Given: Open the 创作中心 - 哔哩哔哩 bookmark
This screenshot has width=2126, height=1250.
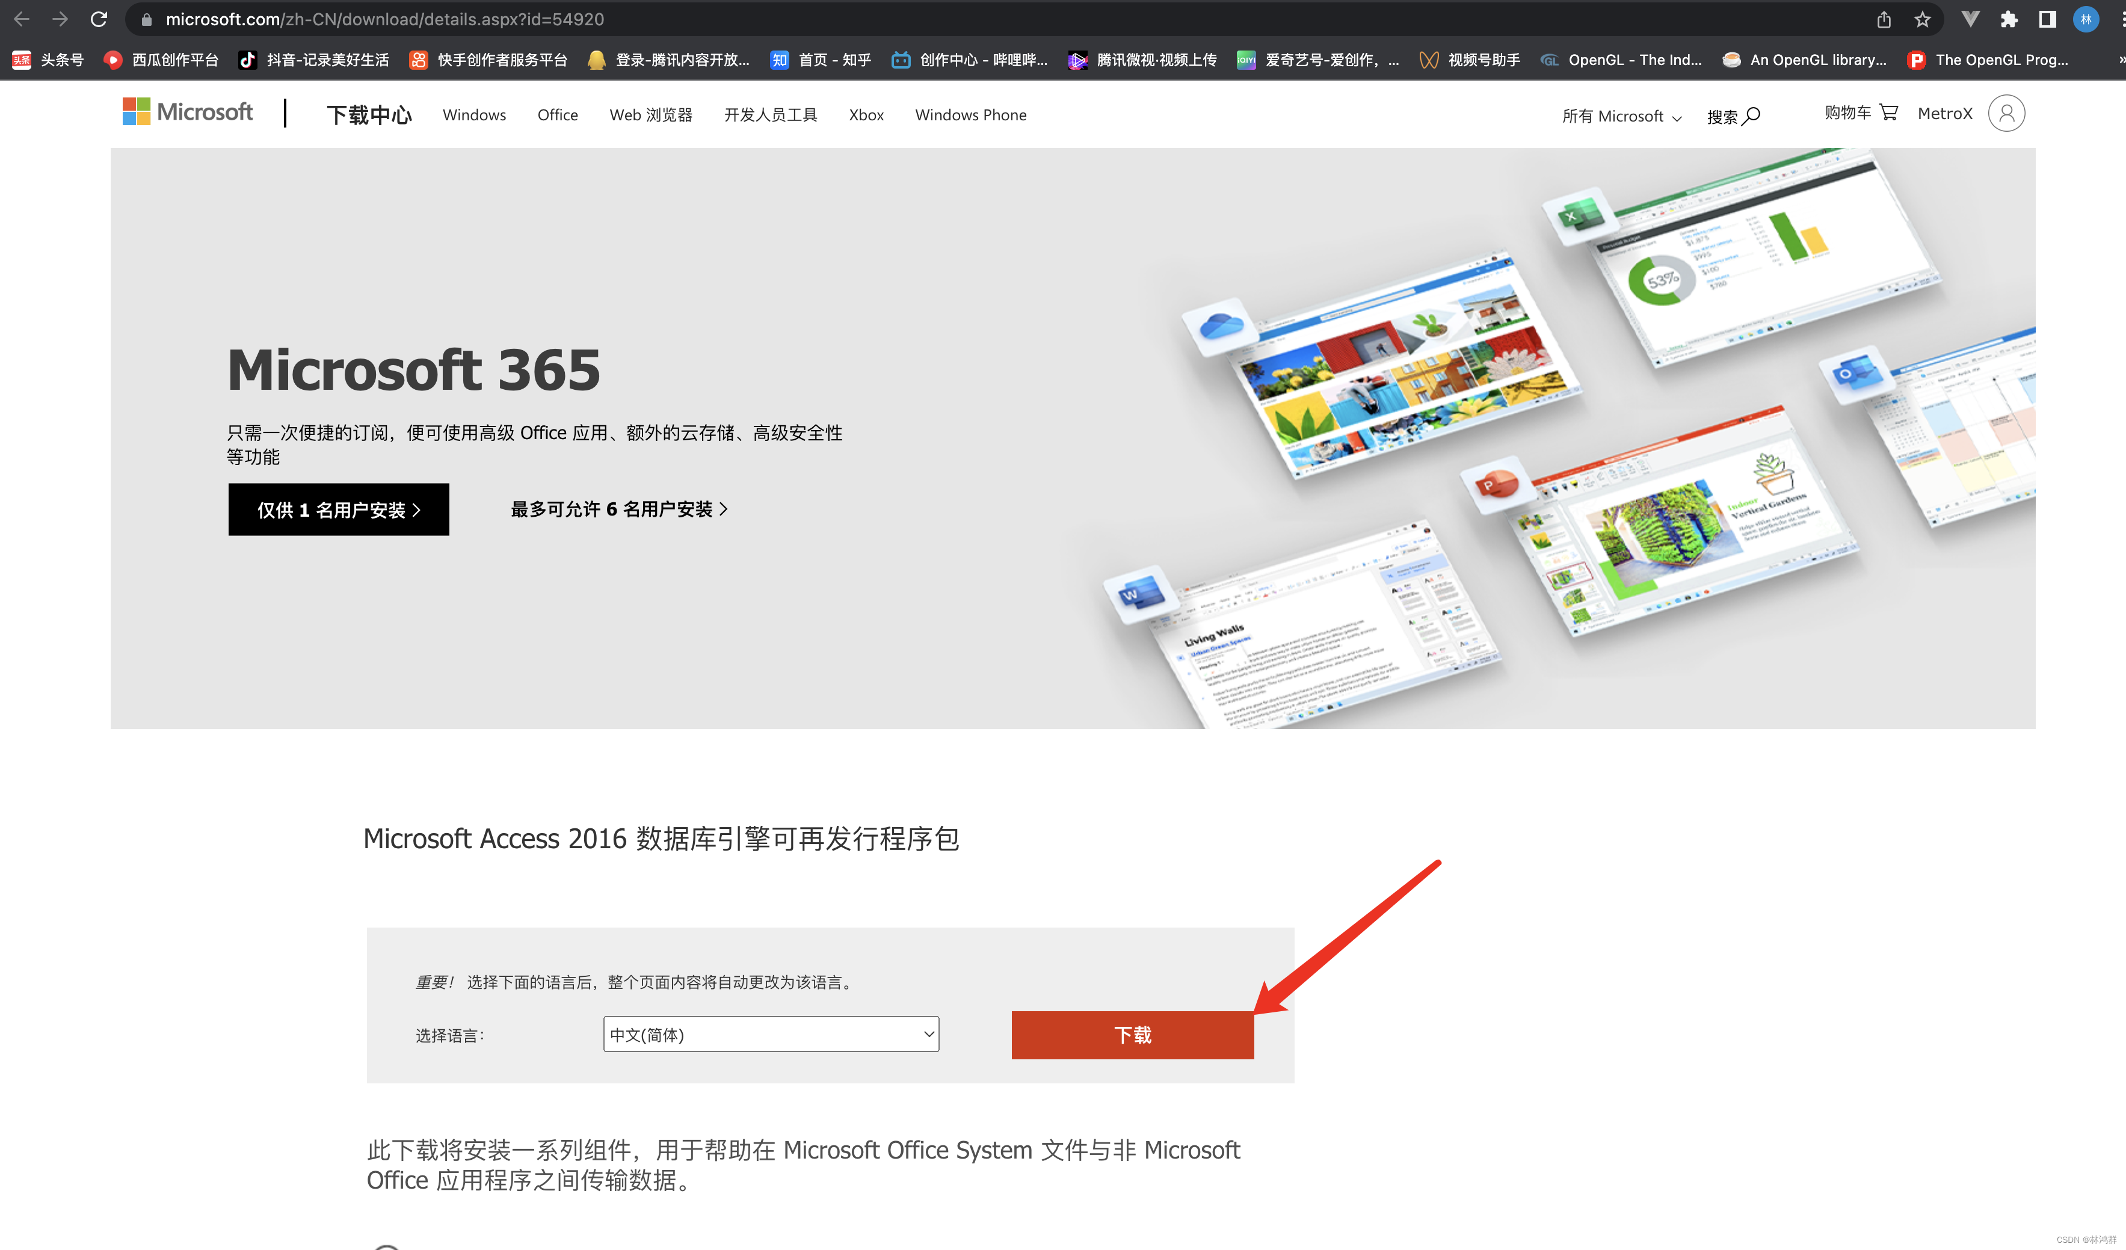Looking at the screenshot, I should tap(969, 60).
